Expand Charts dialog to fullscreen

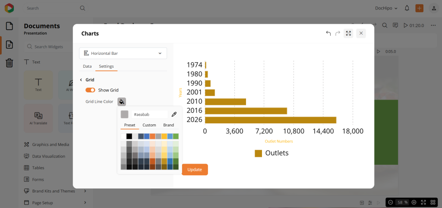348,33
